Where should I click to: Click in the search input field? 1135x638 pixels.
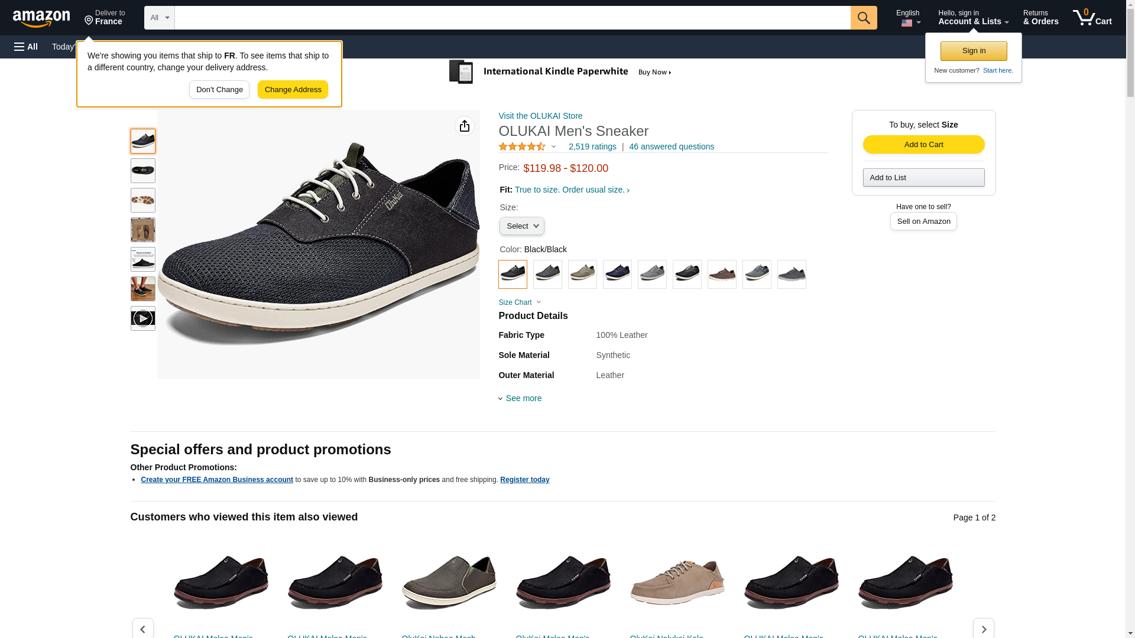512,18
